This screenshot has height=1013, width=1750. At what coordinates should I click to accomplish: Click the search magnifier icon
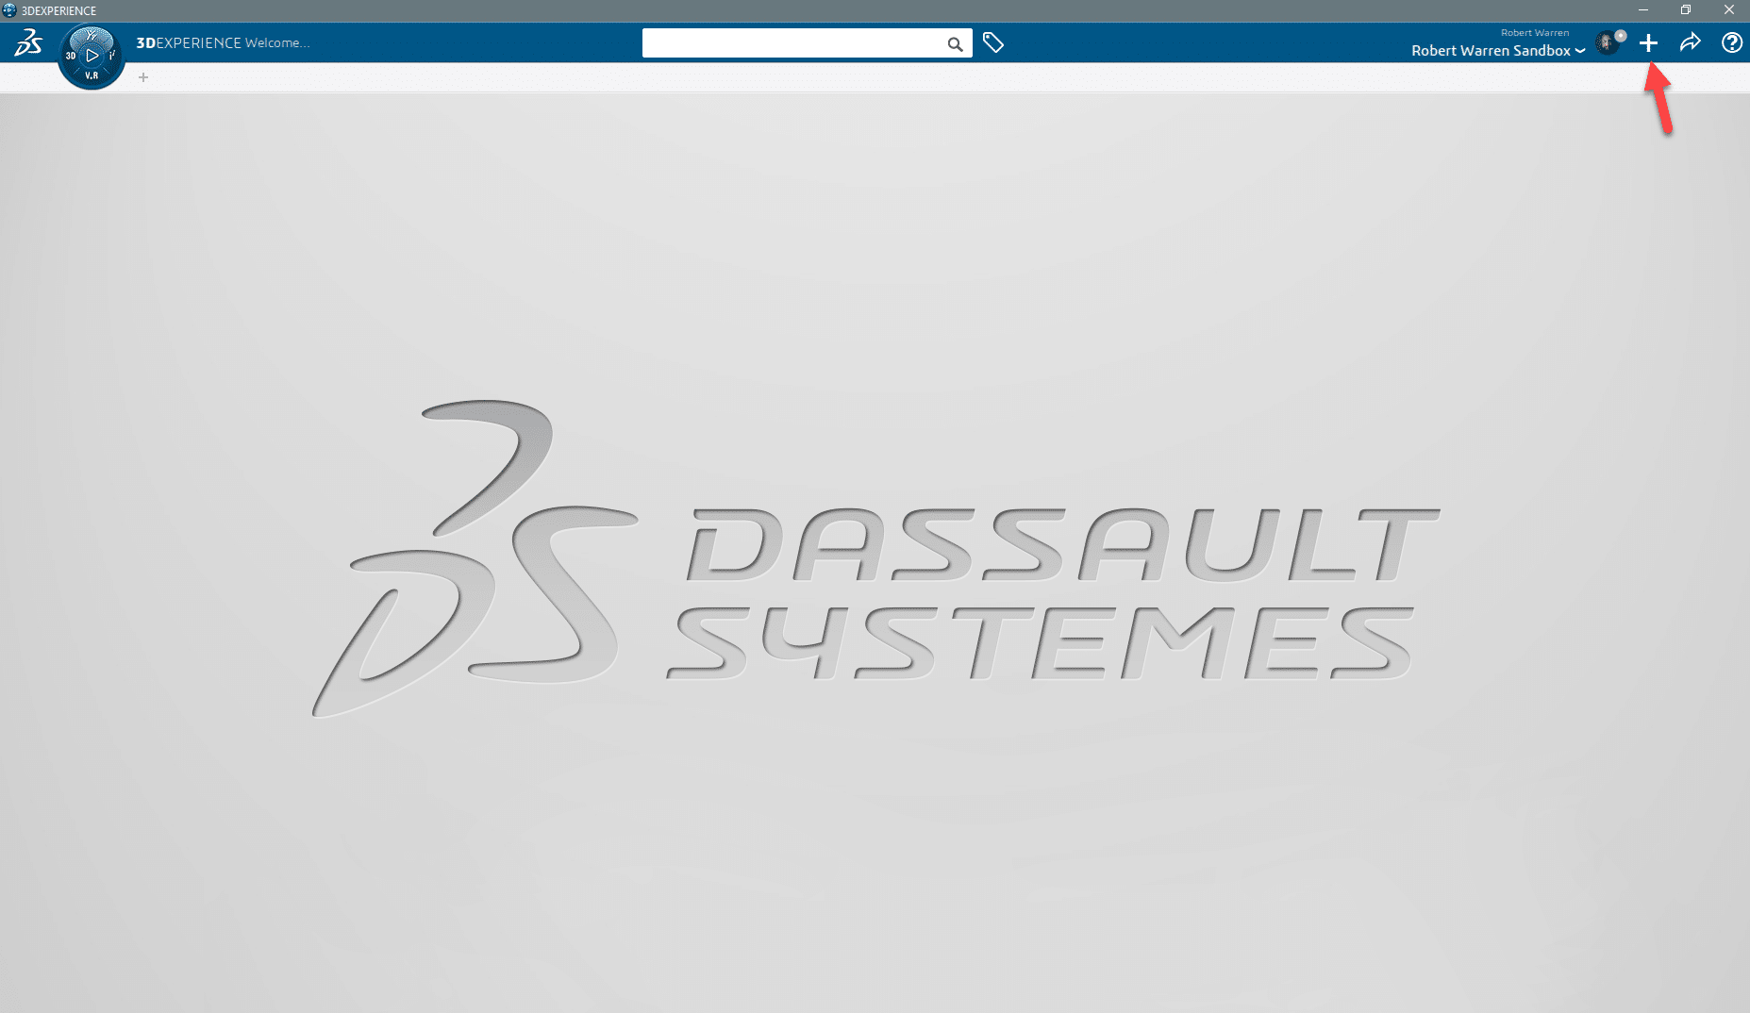(955, 43)
